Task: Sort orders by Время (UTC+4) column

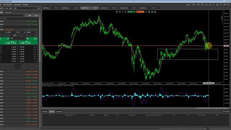Action: coord(70,115)
